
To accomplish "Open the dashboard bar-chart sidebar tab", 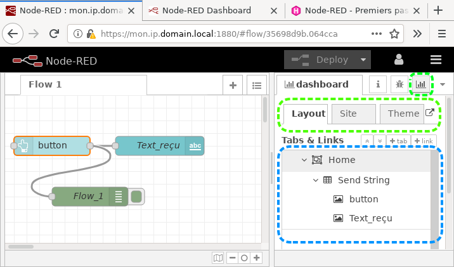I will (x=420, y=84).
